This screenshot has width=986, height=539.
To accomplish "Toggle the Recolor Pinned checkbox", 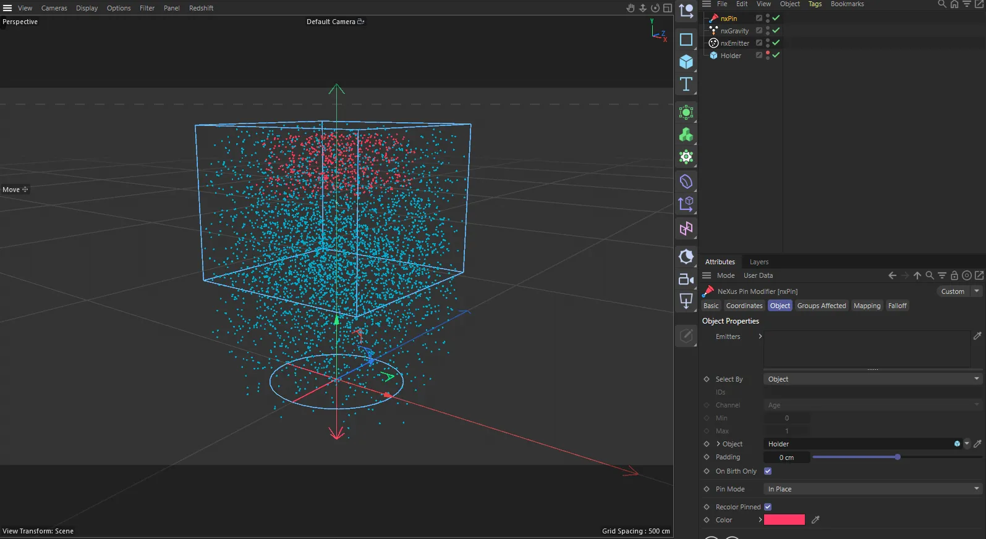I will (x=768, y=507).
